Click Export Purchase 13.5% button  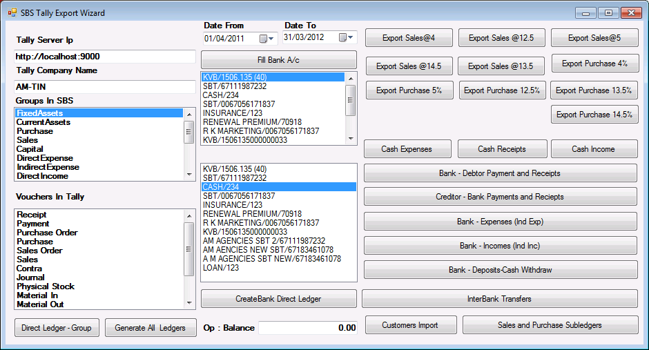coord(594,90)
